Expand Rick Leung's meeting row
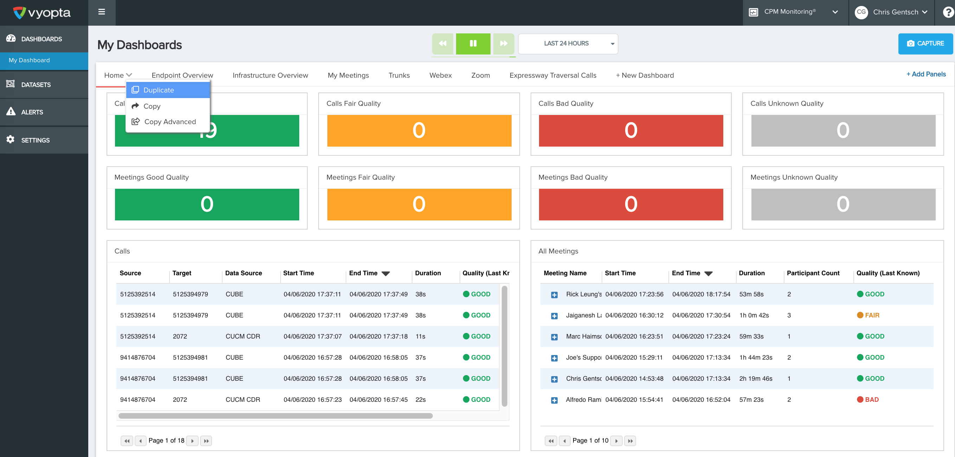 click(x=554, y=295)
